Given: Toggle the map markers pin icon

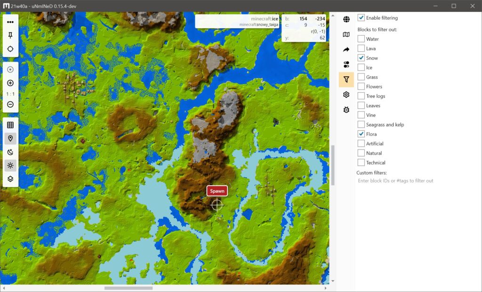Looking at the screenshot, I should pos(10,138).
